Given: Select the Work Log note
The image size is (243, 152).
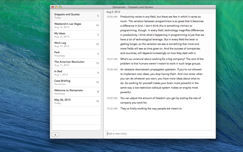Looking at the screenshot, I should (x=77, y=44).
